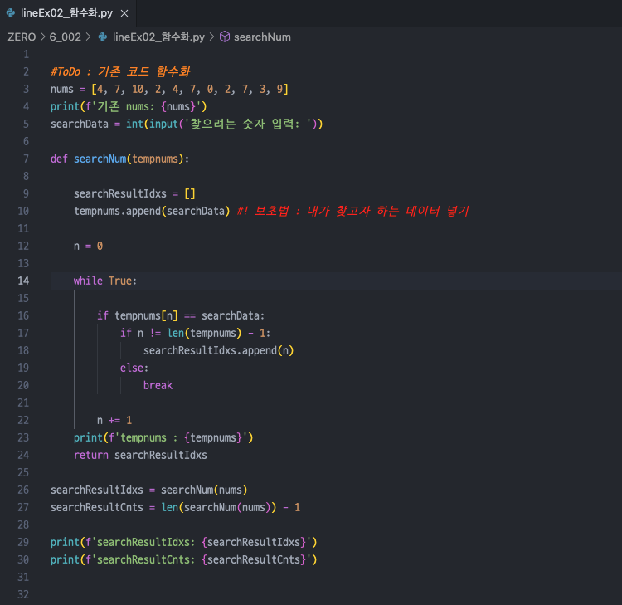Click line number 7 in the gutter

tap(26, 159)
